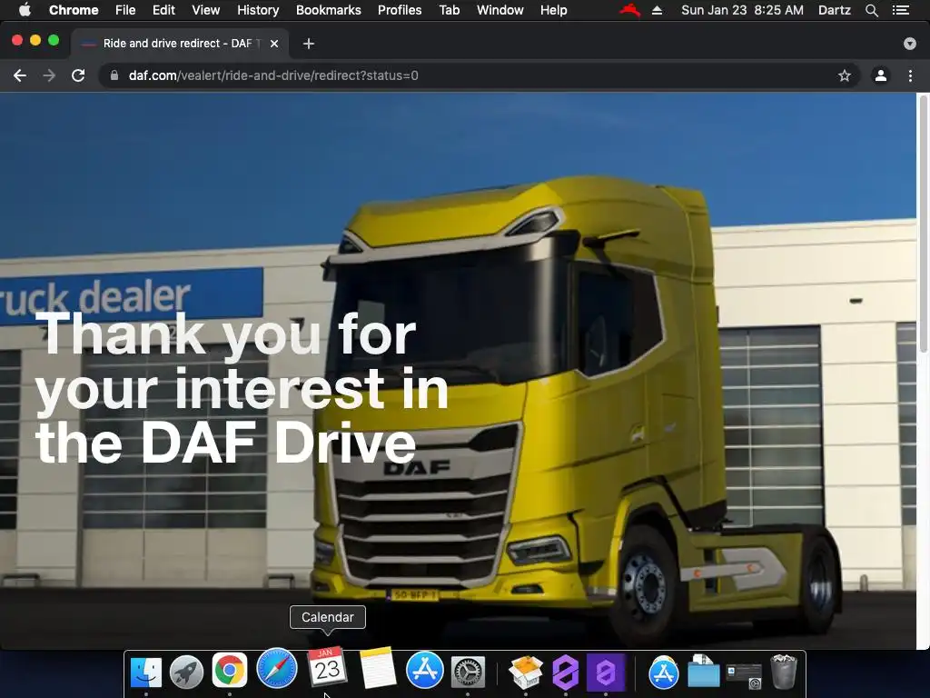
Task: Open the Tab menu
Action: point(449,10)
